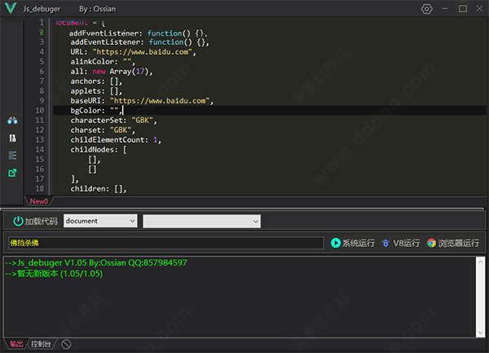Viewport: 489px width, 353px height.
Task: Click the charset: "GBK" line
Action: coord(103,130)
